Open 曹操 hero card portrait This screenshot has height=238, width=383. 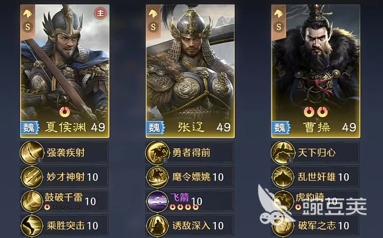tap(316, 71)
